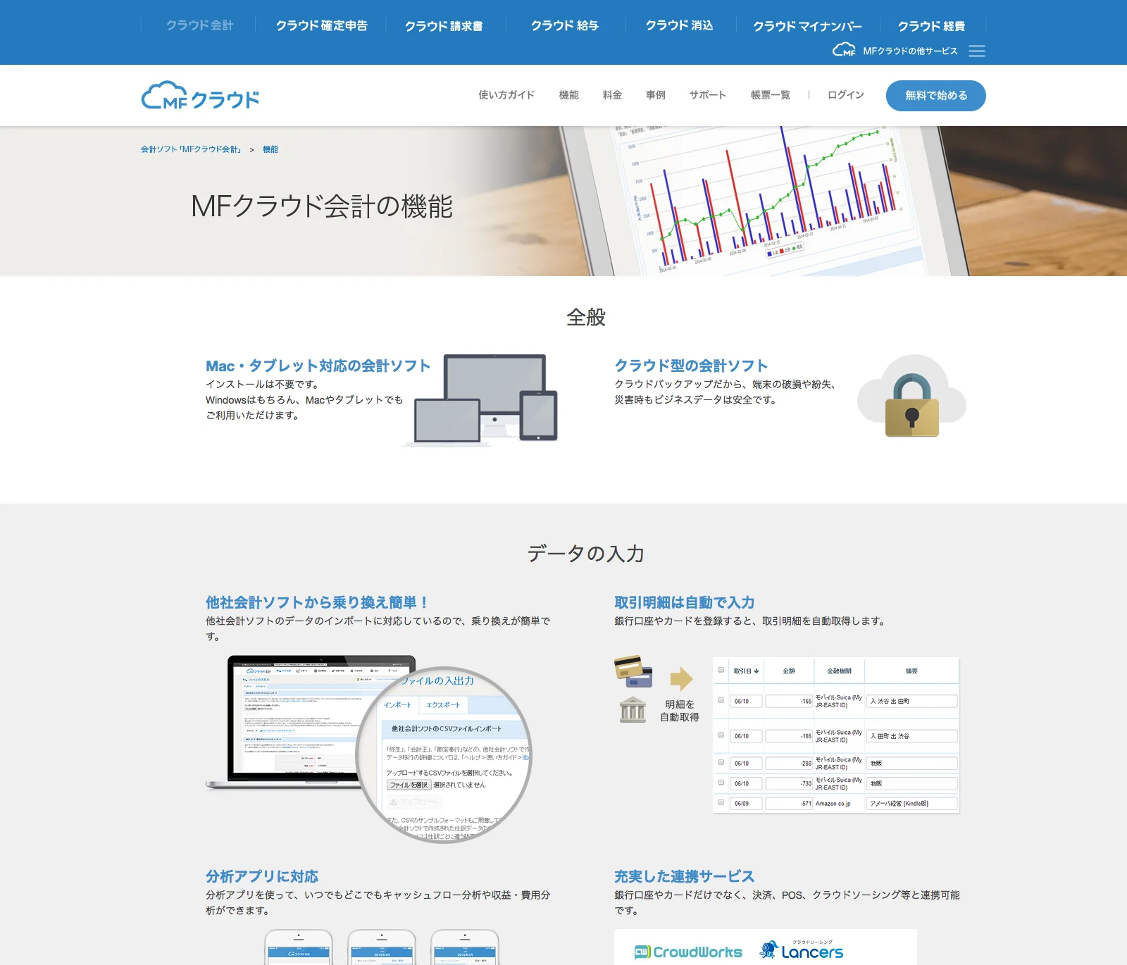Image resolution: width=1127 pixels, height=965 pixels.
Task: Click the 06/10 date field in first row
Action: 746,701
